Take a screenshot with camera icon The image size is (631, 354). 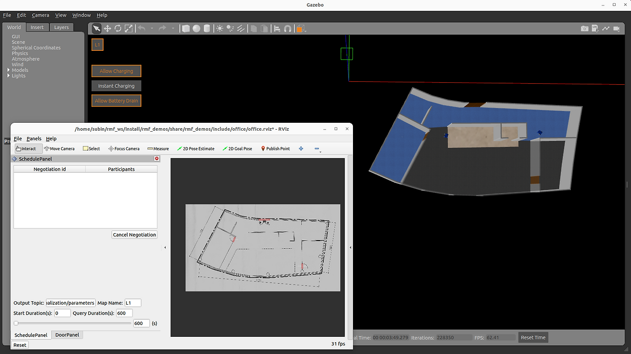[584, 29]
